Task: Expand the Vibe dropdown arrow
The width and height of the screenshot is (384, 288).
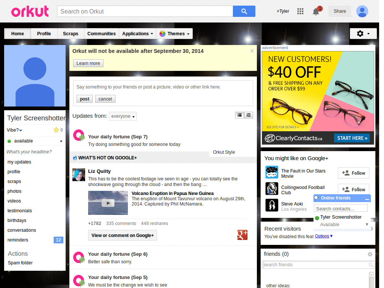Action: coord(21,130)
